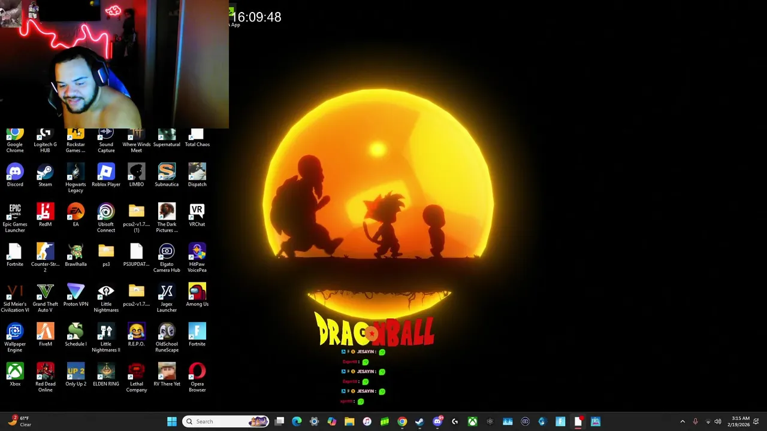Expand the hidden system tray icons

point(683,421)
